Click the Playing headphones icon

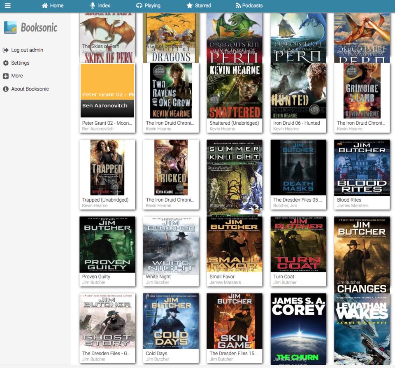[x=139, y=6]
